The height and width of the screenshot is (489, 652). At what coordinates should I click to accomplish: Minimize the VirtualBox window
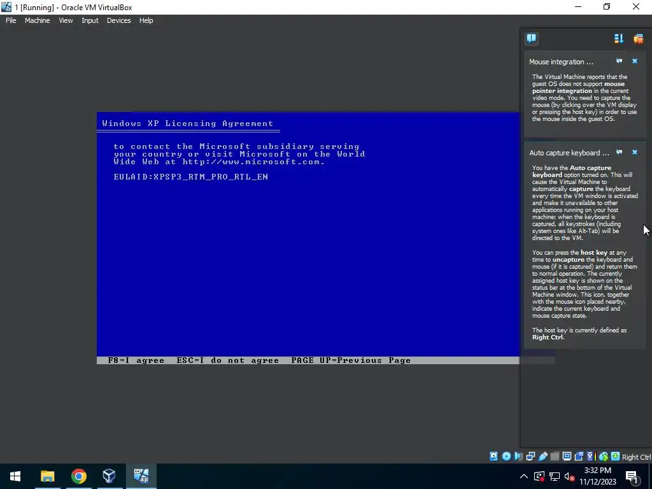click(578, 7)
